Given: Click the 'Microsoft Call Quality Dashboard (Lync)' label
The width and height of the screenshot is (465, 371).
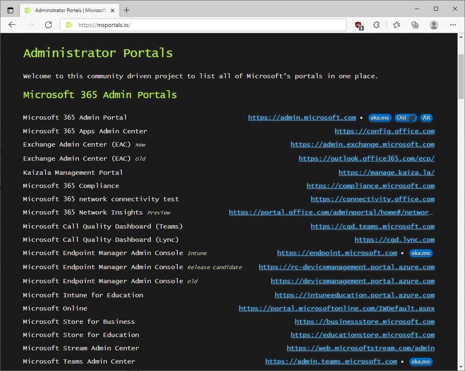Looking at the screenshot, I should 101,240.
